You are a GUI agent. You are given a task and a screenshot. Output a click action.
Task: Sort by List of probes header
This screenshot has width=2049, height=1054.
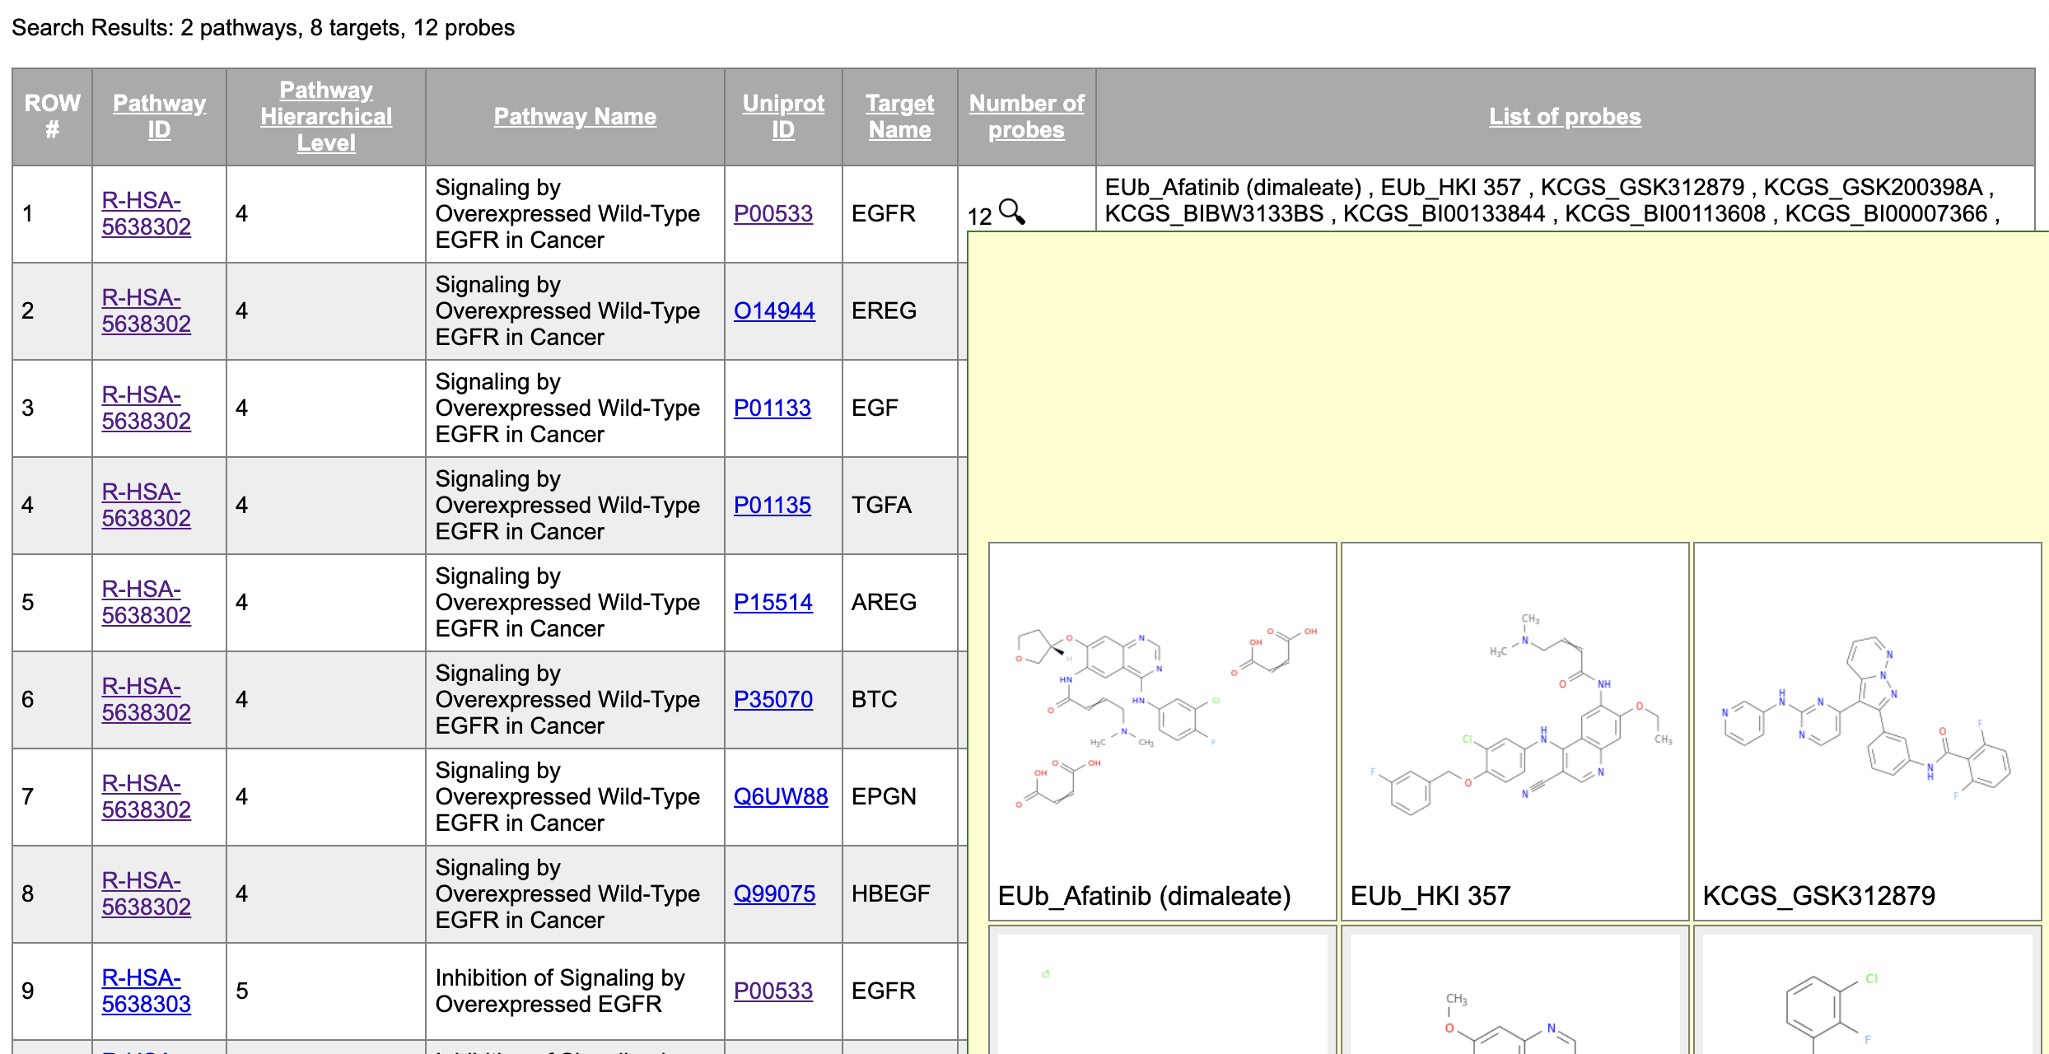1565,116
